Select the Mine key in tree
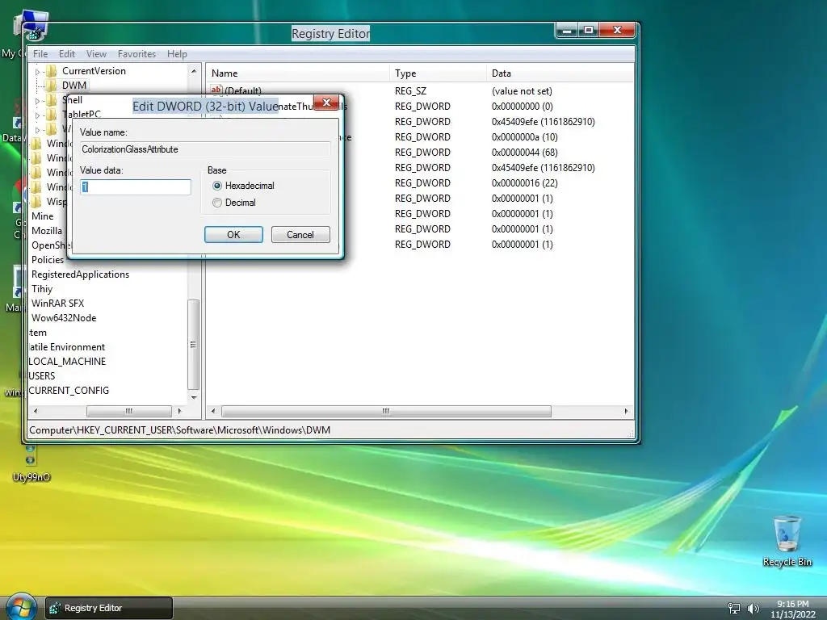The width and height of the screenshot is (827, 620). [42, 216]
